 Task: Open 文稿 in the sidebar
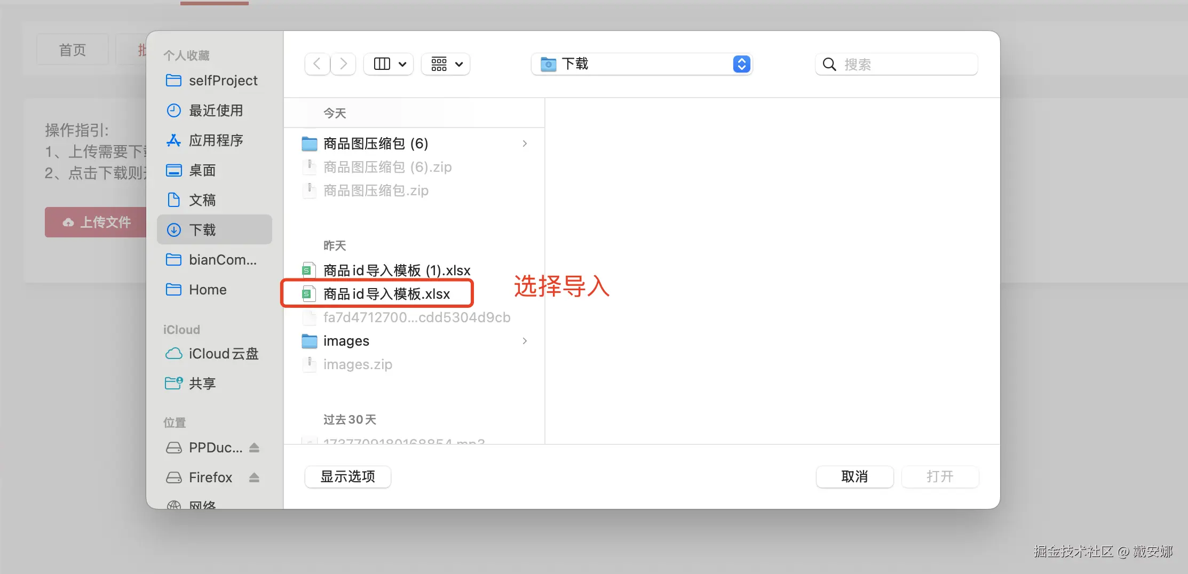(x=215, y=200)
